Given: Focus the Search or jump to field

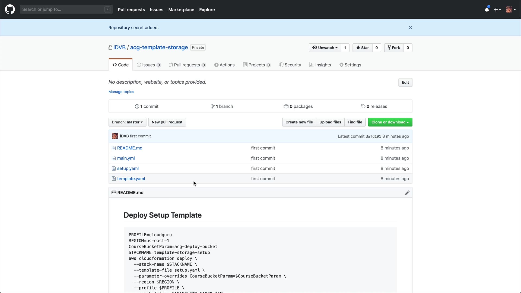Looking at the screenshot, I should (x=62, y=9).
